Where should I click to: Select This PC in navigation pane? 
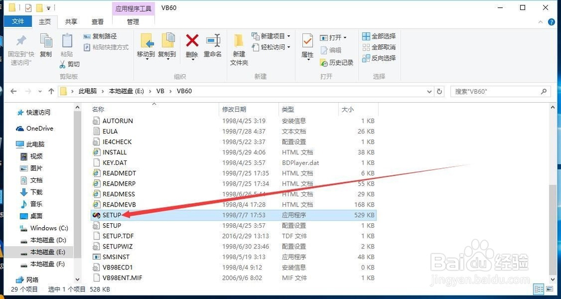30,145
